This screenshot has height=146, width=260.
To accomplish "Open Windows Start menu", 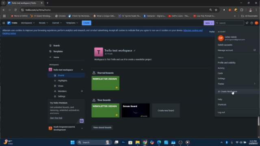I will tap(72, 142).
